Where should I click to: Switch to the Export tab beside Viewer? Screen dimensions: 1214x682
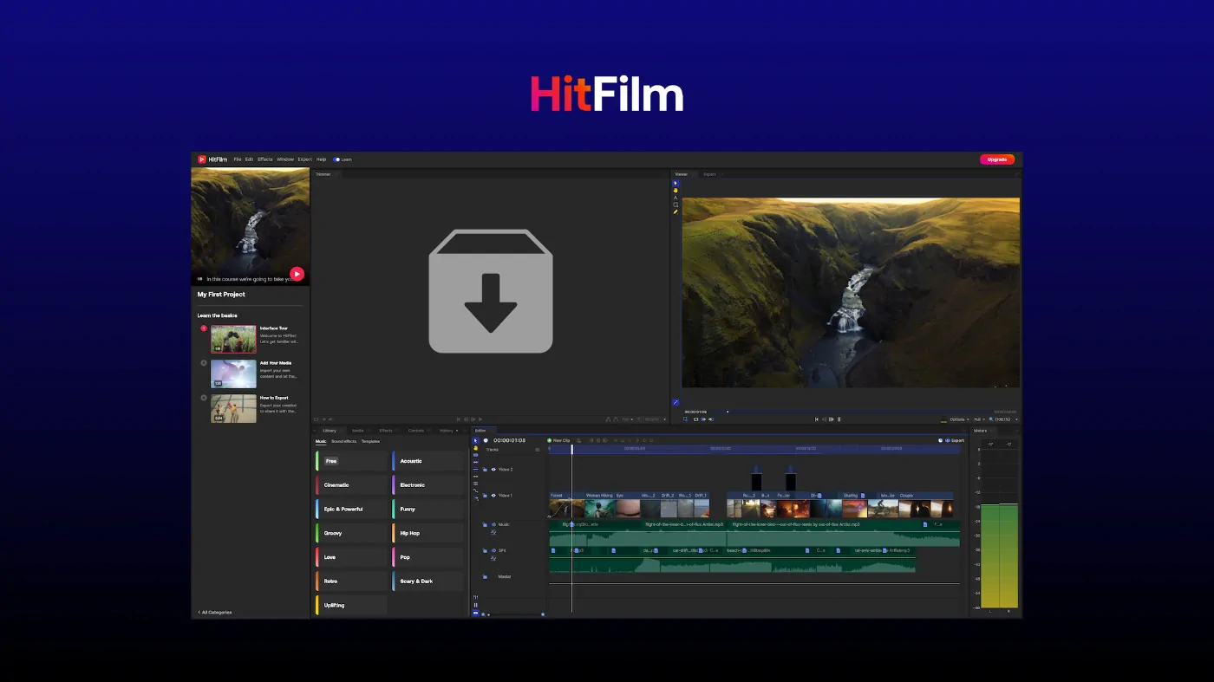point(709,174)
